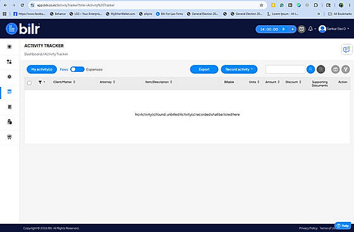Open notifications bell in header

tap(310, 29)
